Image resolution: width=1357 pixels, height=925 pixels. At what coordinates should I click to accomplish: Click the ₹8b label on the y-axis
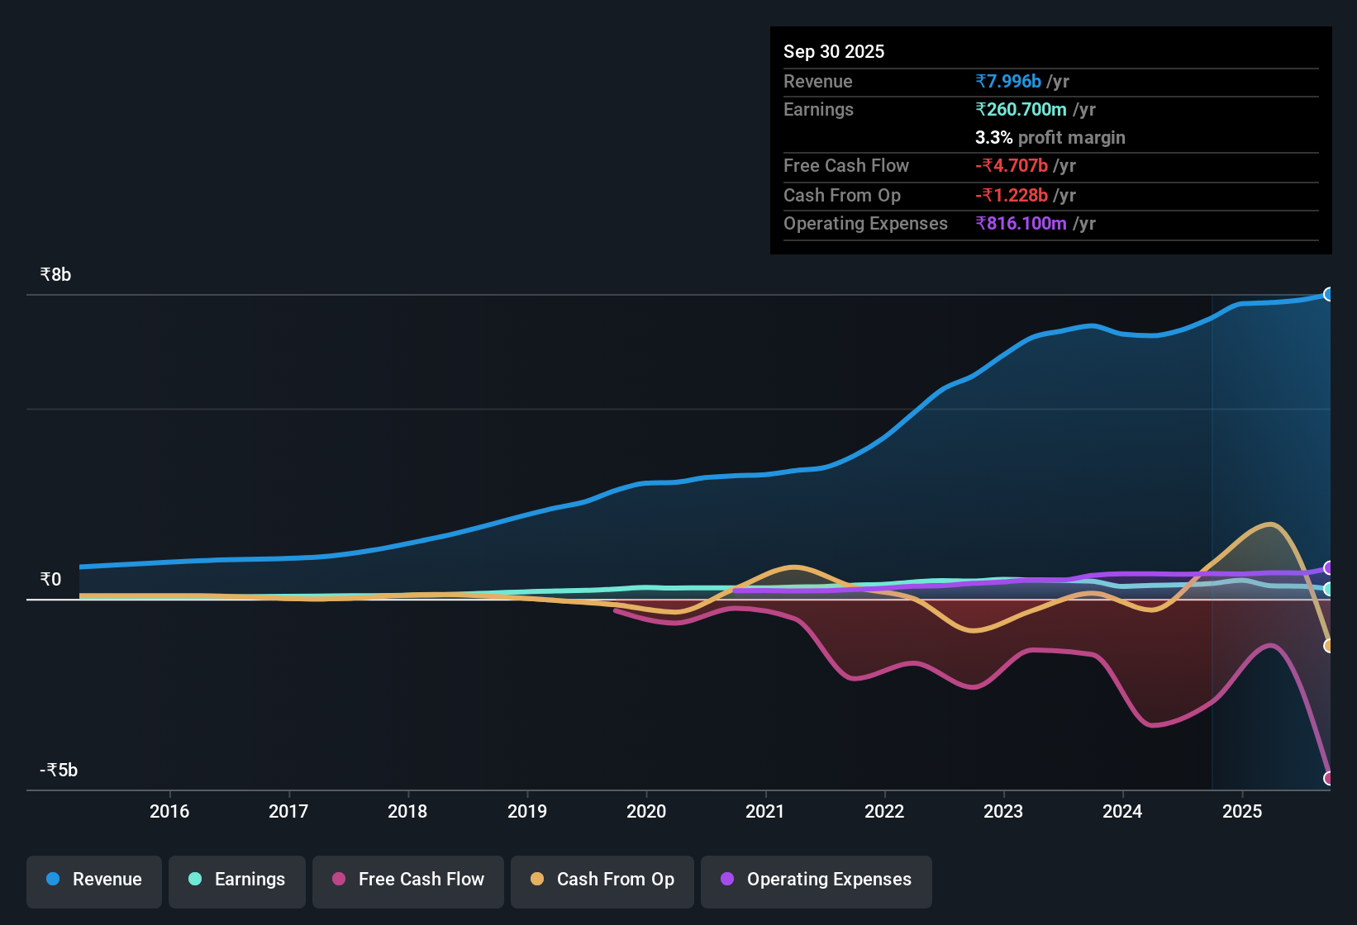(55, 273)
